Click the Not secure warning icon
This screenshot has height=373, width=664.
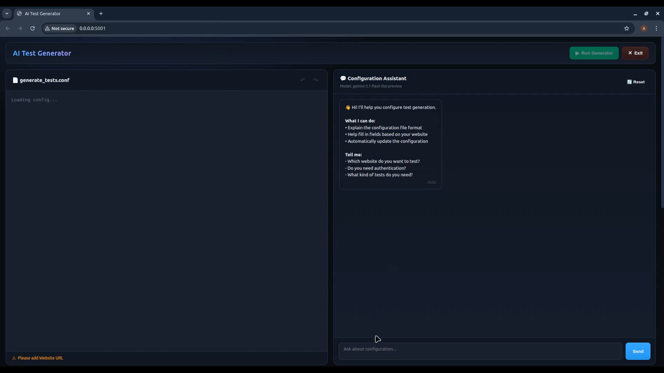click(47, 28)
